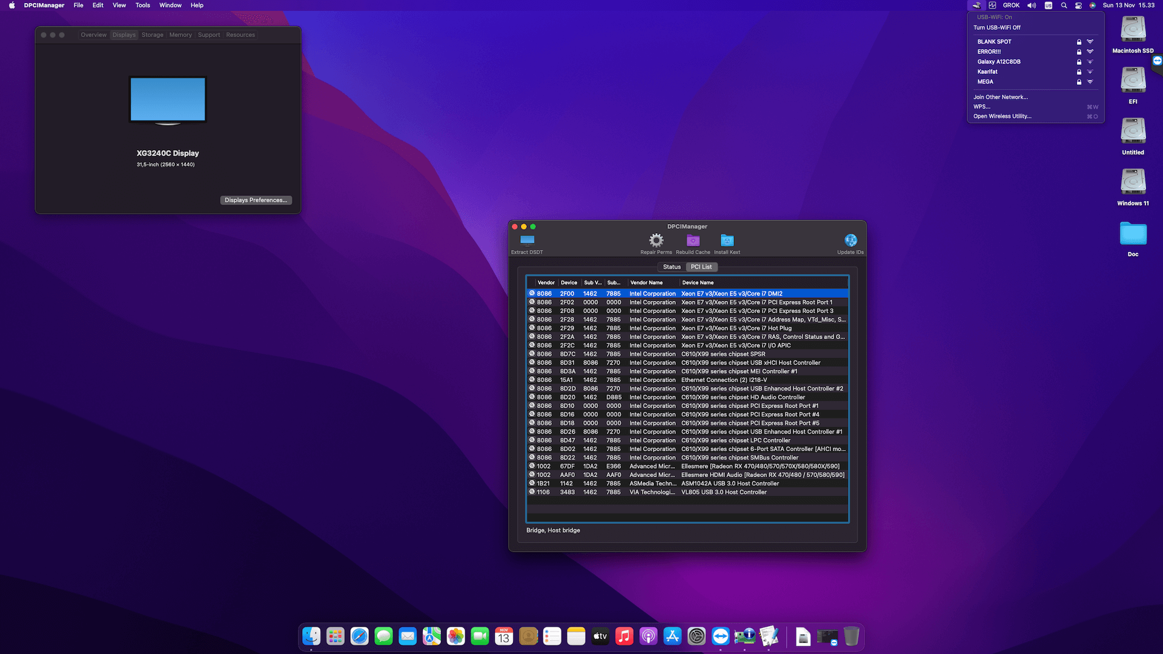This screenshot has width=1163, height=654.
Task: Click Open Wireless Utility entry
Action: 1002,116
